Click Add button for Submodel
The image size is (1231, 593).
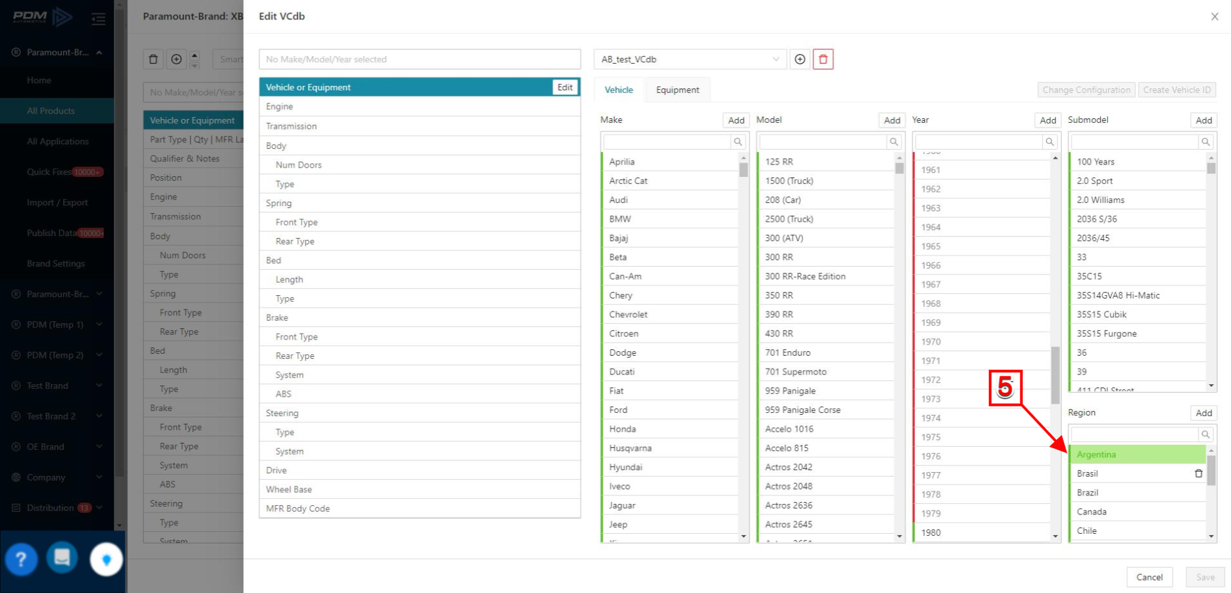(x=1204, y=120)
